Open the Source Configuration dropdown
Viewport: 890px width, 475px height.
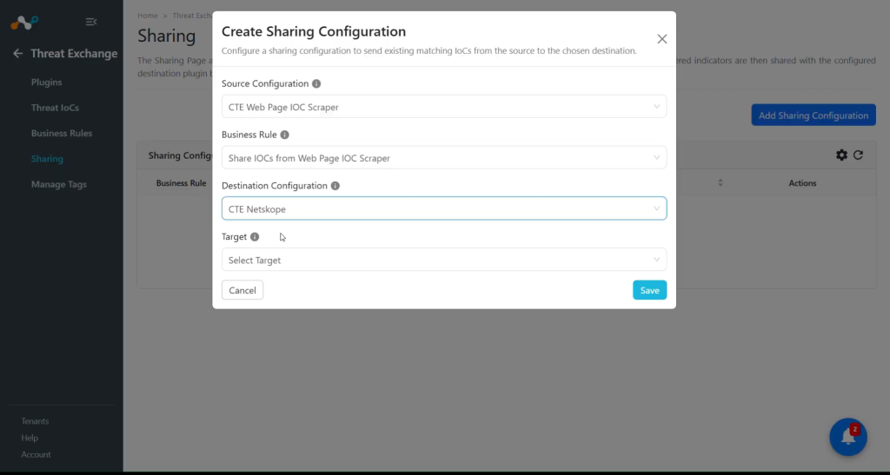444,107
